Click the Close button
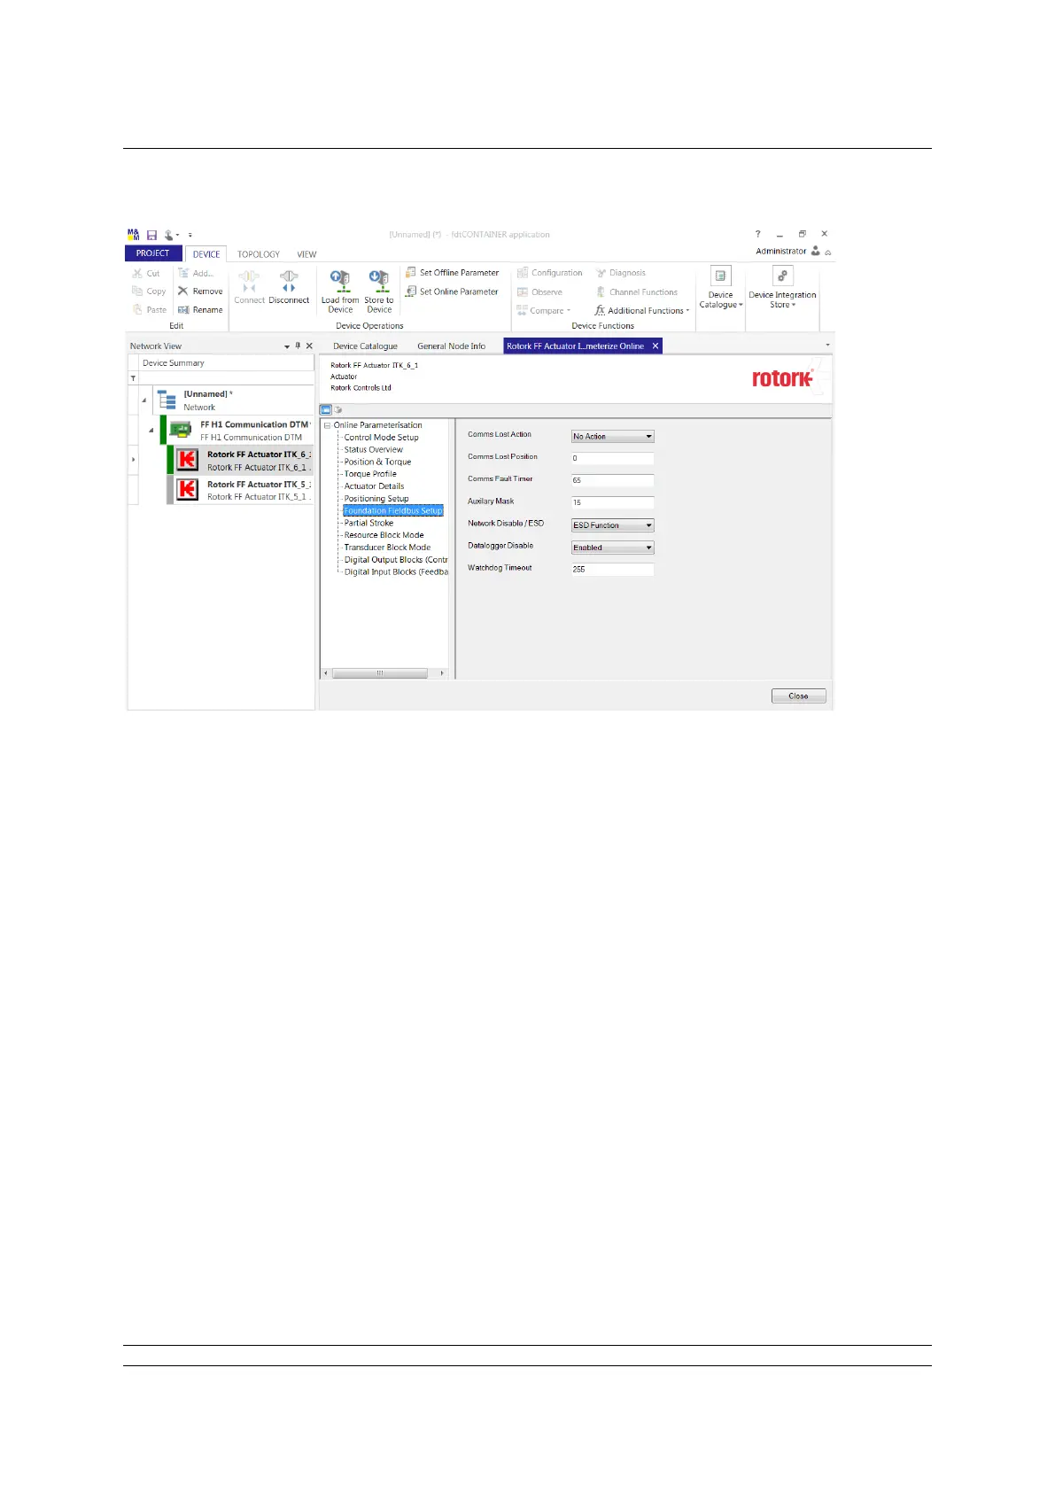Screen dimensions: 1055x1492 (x=799, y=696)
